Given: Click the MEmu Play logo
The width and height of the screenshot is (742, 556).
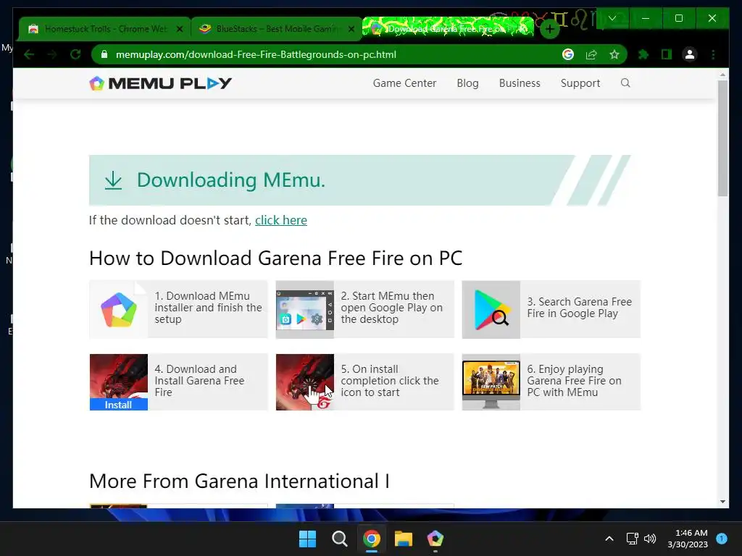Looking at the screenshot, I should pos(160,83).
